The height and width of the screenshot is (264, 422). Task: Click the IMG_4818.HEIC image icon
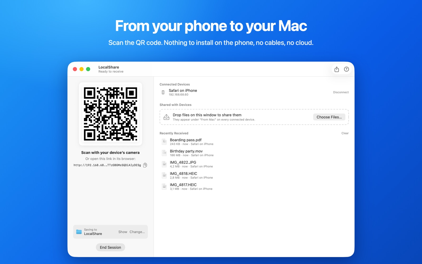point(164,176)
